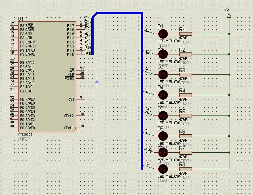
Task: Click the R6 reference label
Action: click(182, 132)
